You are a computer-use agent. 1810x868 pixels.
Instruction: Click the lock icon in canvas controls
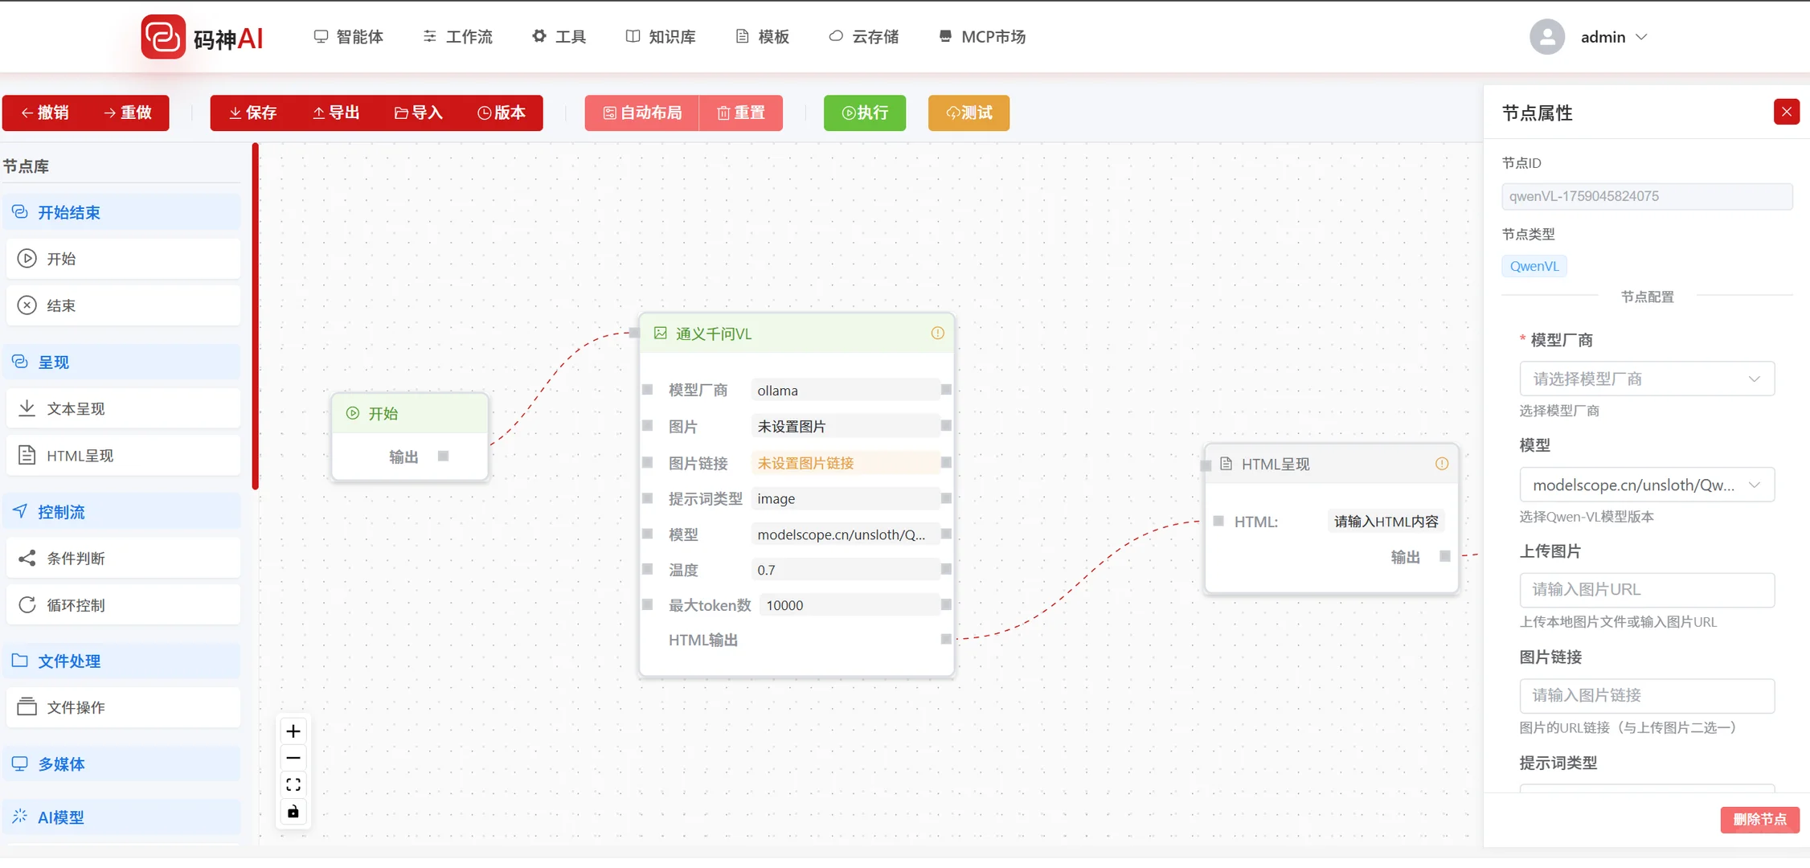tap(293, 813)
